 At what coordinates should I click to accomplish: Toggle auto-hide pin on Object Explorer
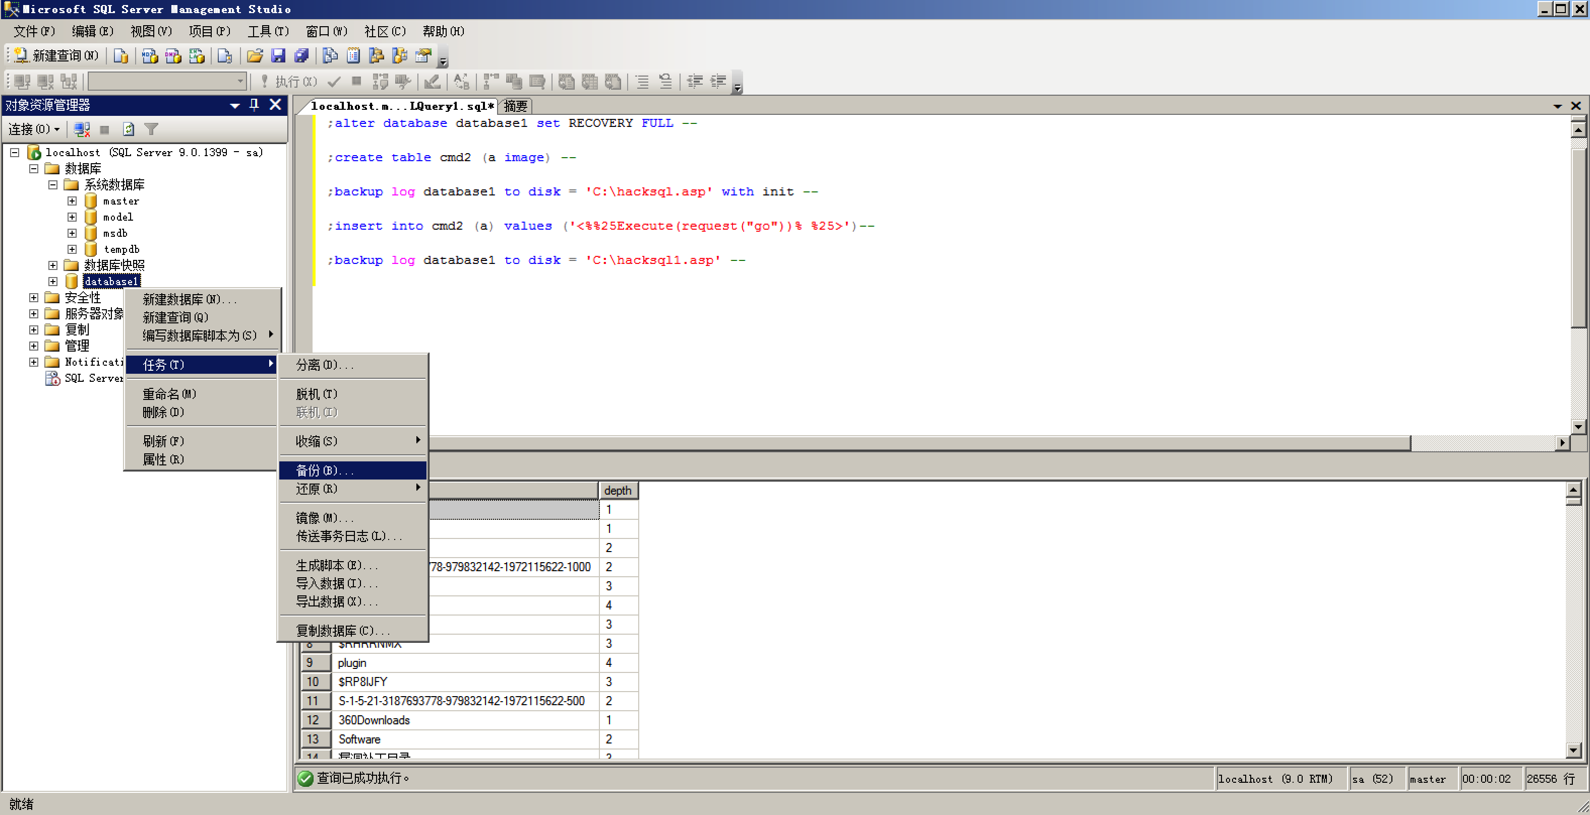click(254, 105)
